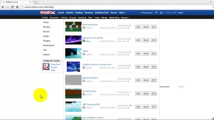
Task: Click Edit for Donation place
Action: tap(138, 93)
